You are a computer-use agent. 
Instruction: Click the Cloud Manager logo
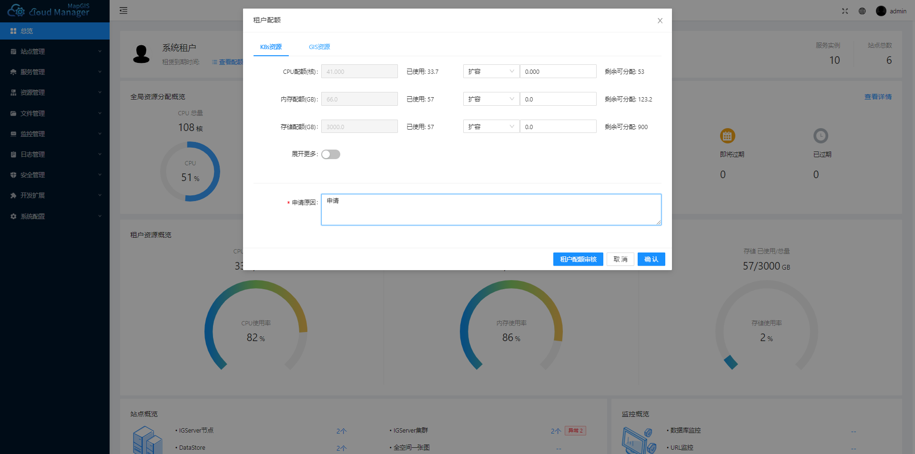click(49, 10)
